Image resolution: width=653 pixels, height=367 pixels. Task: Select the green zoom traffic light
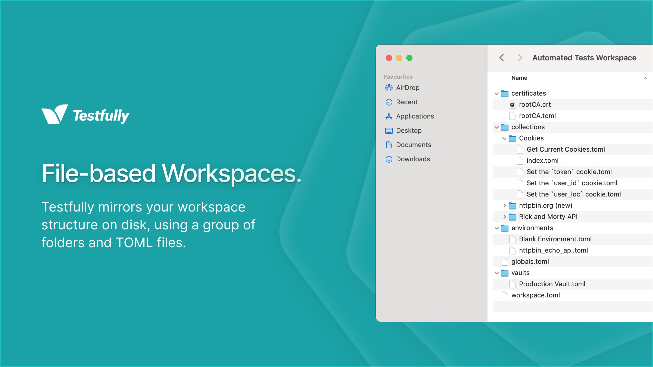(x=409, y=58)
